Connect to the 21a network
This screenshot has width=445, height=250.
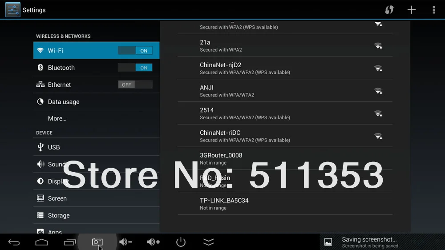pos(285,45)
